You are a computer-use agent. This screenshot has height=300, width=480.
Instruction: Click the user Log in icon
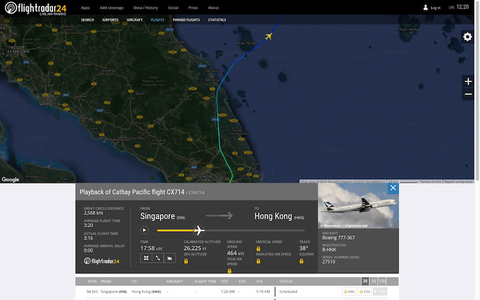(x=425, y=7)
